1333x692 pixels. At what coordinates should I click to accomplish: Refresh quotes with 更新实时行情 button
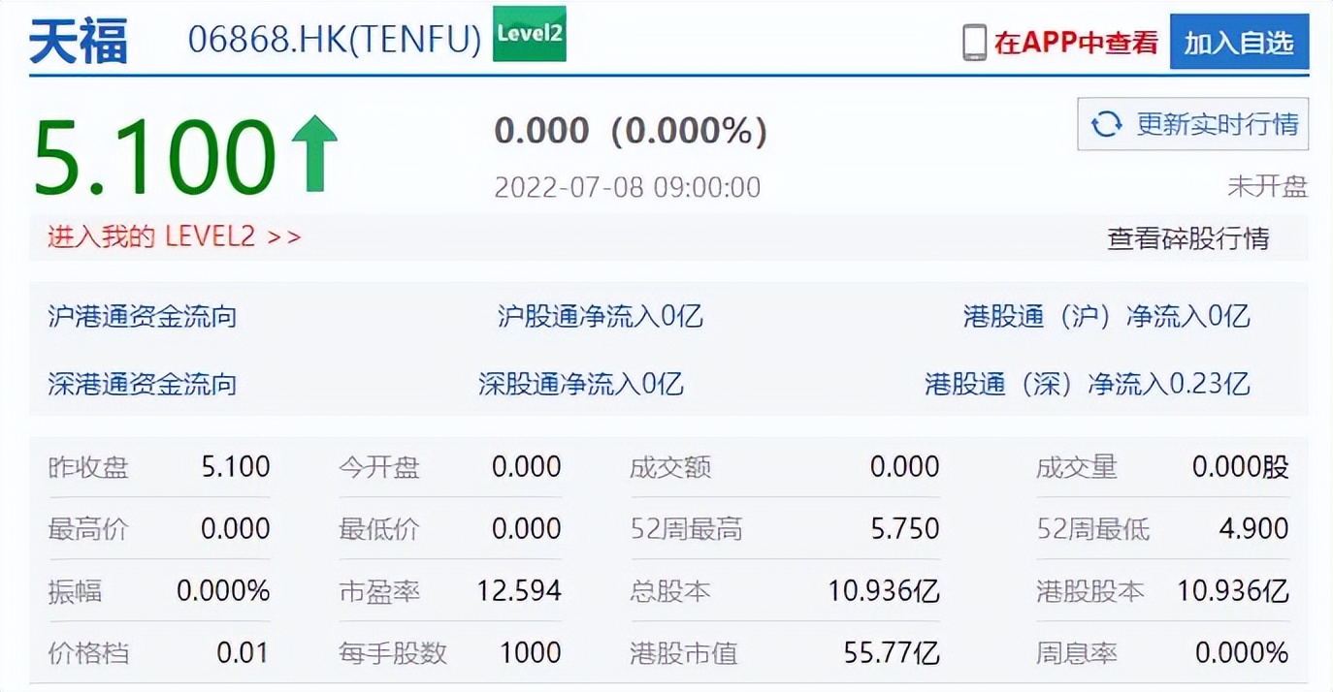click(x=1192, y=124)
